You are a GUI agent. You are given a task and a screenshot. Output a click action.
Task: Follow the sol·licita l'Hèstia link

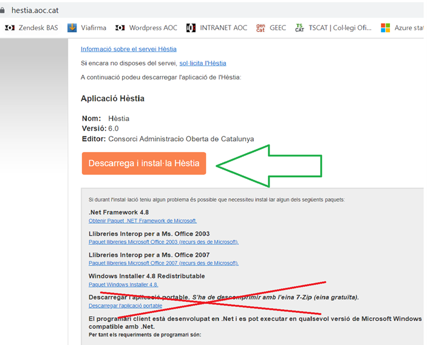pyautogui.click(x=202, y=63)
